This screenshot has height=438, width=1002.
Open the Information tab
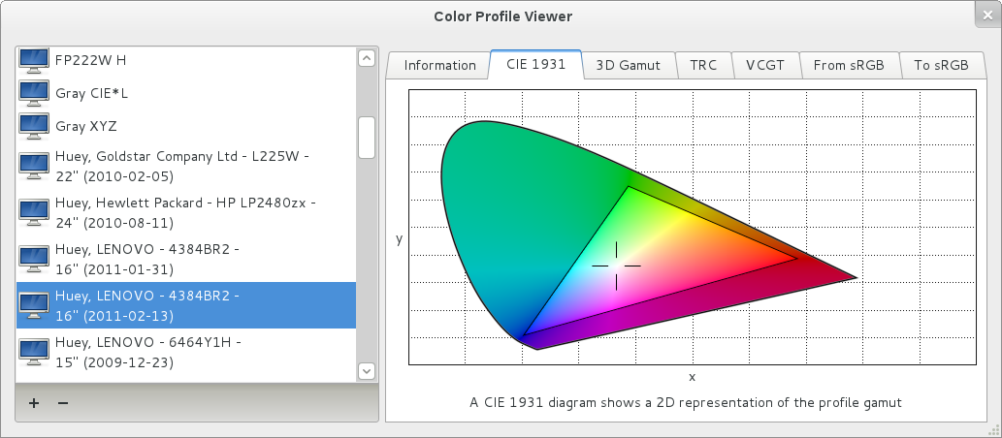[439, 65]
